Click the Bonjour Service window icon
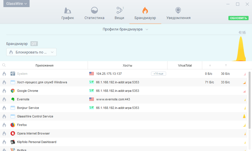The height and width of the screenshot is (151, 252). 13,108
